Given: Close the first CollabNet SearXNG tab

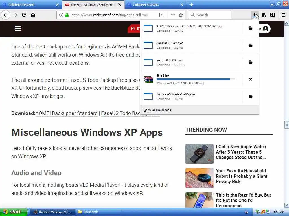Looking at the screenshot, I should (x=57, y=5).
